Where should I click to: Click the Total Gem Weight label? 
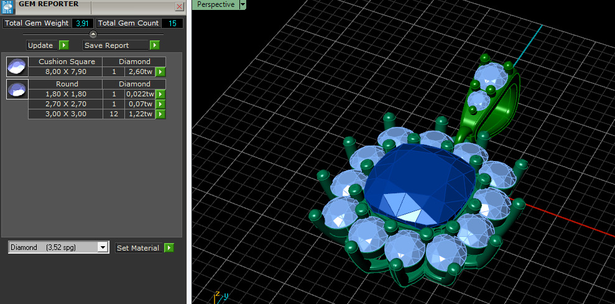[x=37, y=23]
